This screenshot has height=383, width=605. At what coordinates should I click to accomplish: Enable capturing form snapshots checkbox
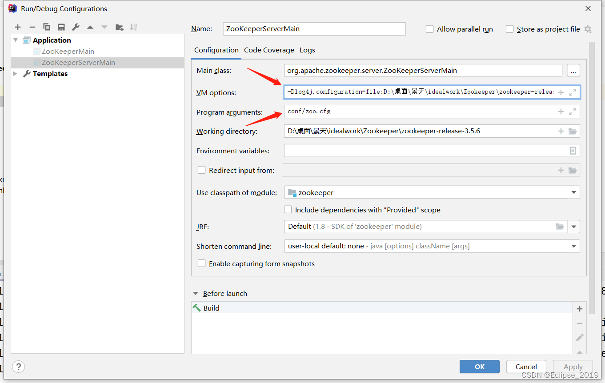tap(202, 263)
